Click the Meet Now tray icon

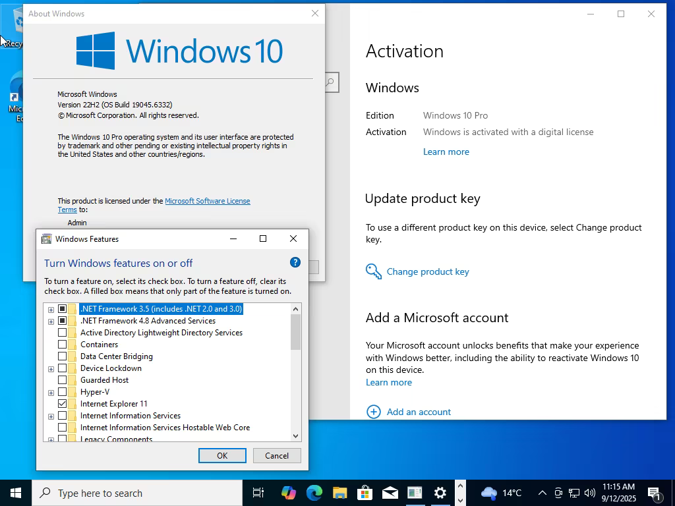558,493
